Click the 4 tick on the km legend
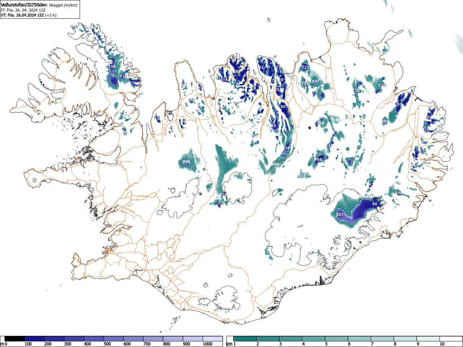The height and width of the screenshot is (347, 463). tap(303, 344)
